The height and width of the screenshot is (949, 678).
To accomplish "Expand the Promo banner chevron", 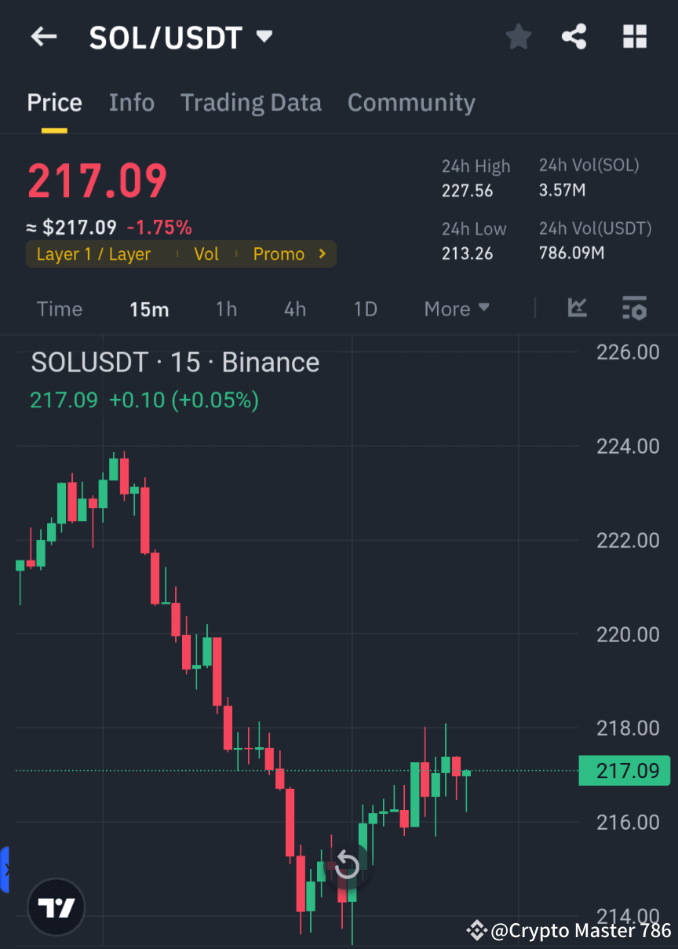I will [x=322, y=254].
